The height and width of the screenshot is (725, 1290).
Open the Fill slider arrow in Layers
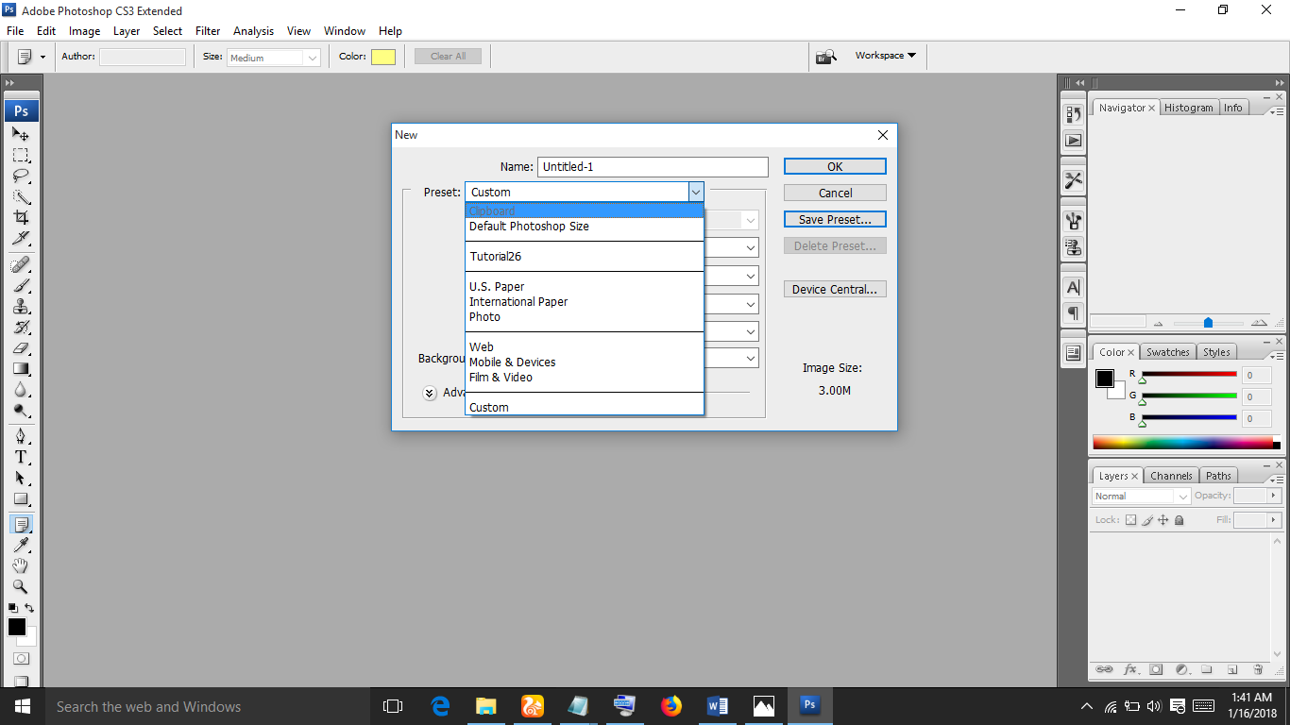pyautogui.click(x=1274, y=520)
